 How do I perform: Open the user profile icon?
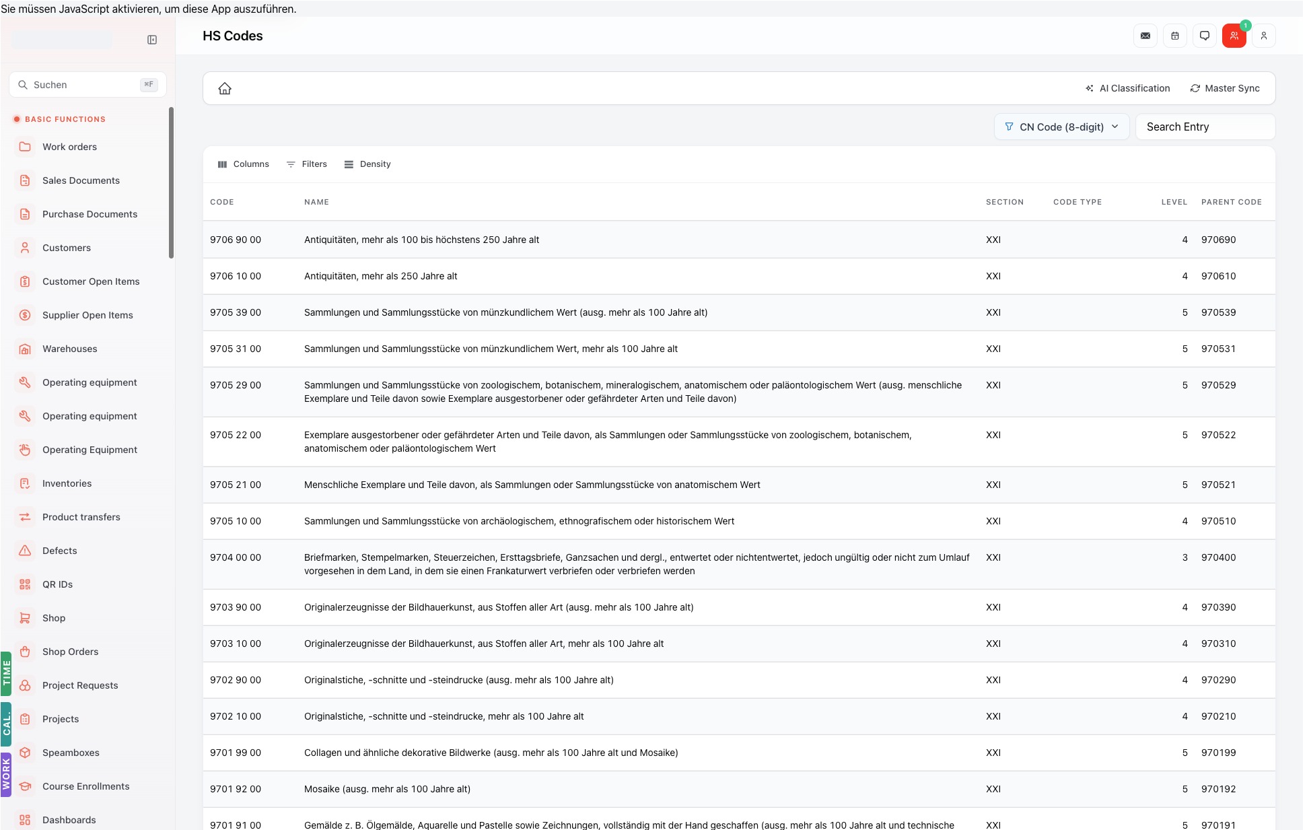[1264, 36]
